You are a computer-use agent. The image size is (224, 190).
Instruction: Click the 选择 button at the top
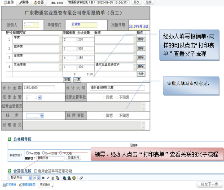tap(149, 2)
